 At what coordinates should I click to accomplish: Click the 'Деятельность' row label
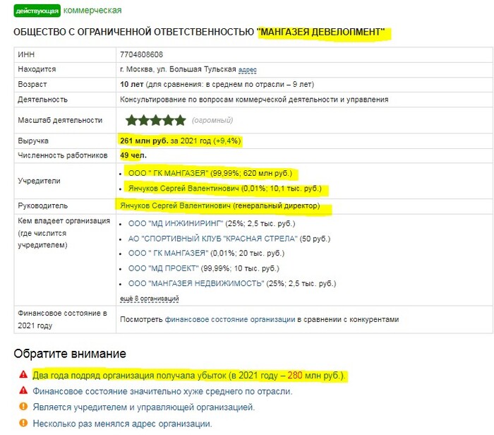coord(43,100)
